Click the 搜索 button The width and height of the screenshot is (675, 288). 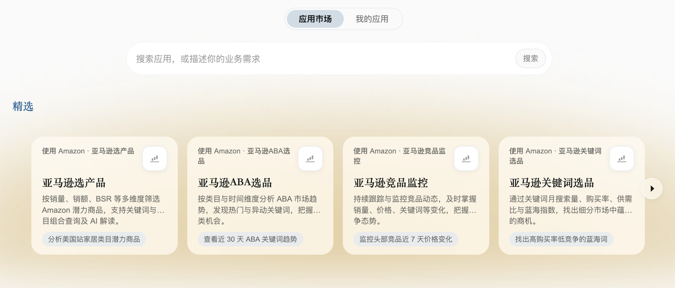tap(530, 58)
